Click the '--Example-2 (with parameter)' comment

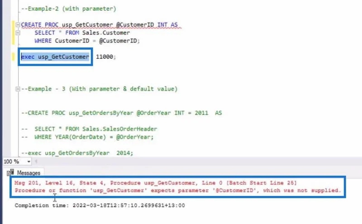69,9
